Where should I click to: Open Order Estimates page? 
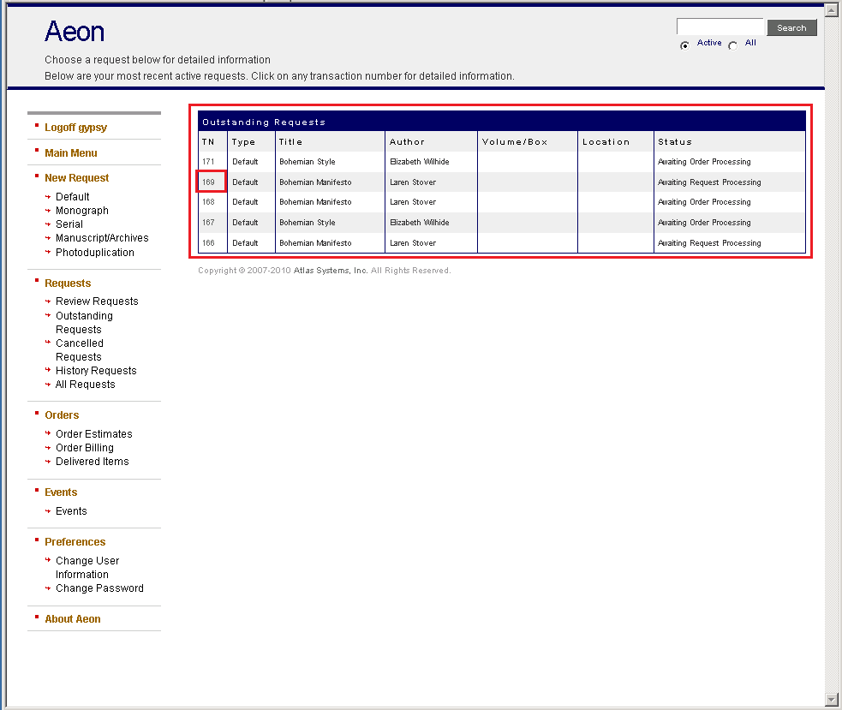[94, 434]
